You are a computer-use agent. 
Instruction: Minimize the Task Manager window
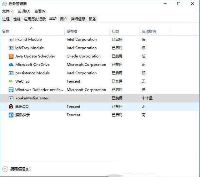point(165,4)
